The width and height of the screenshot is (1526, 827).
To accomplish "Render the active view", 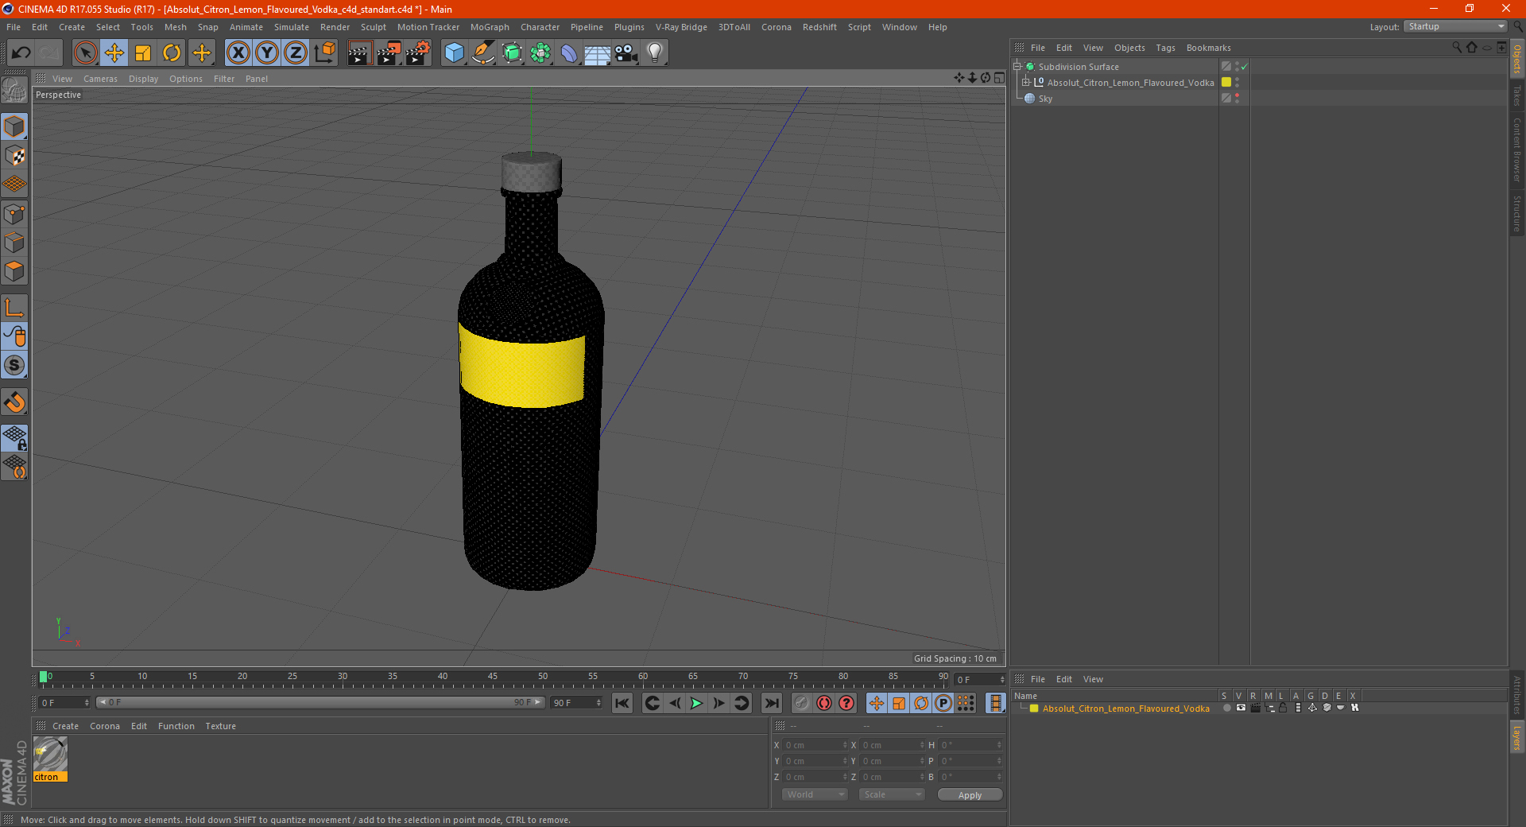I will tap(359, 53).
